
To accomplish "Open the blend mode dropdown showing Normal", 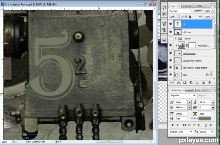I will point(180,11).
